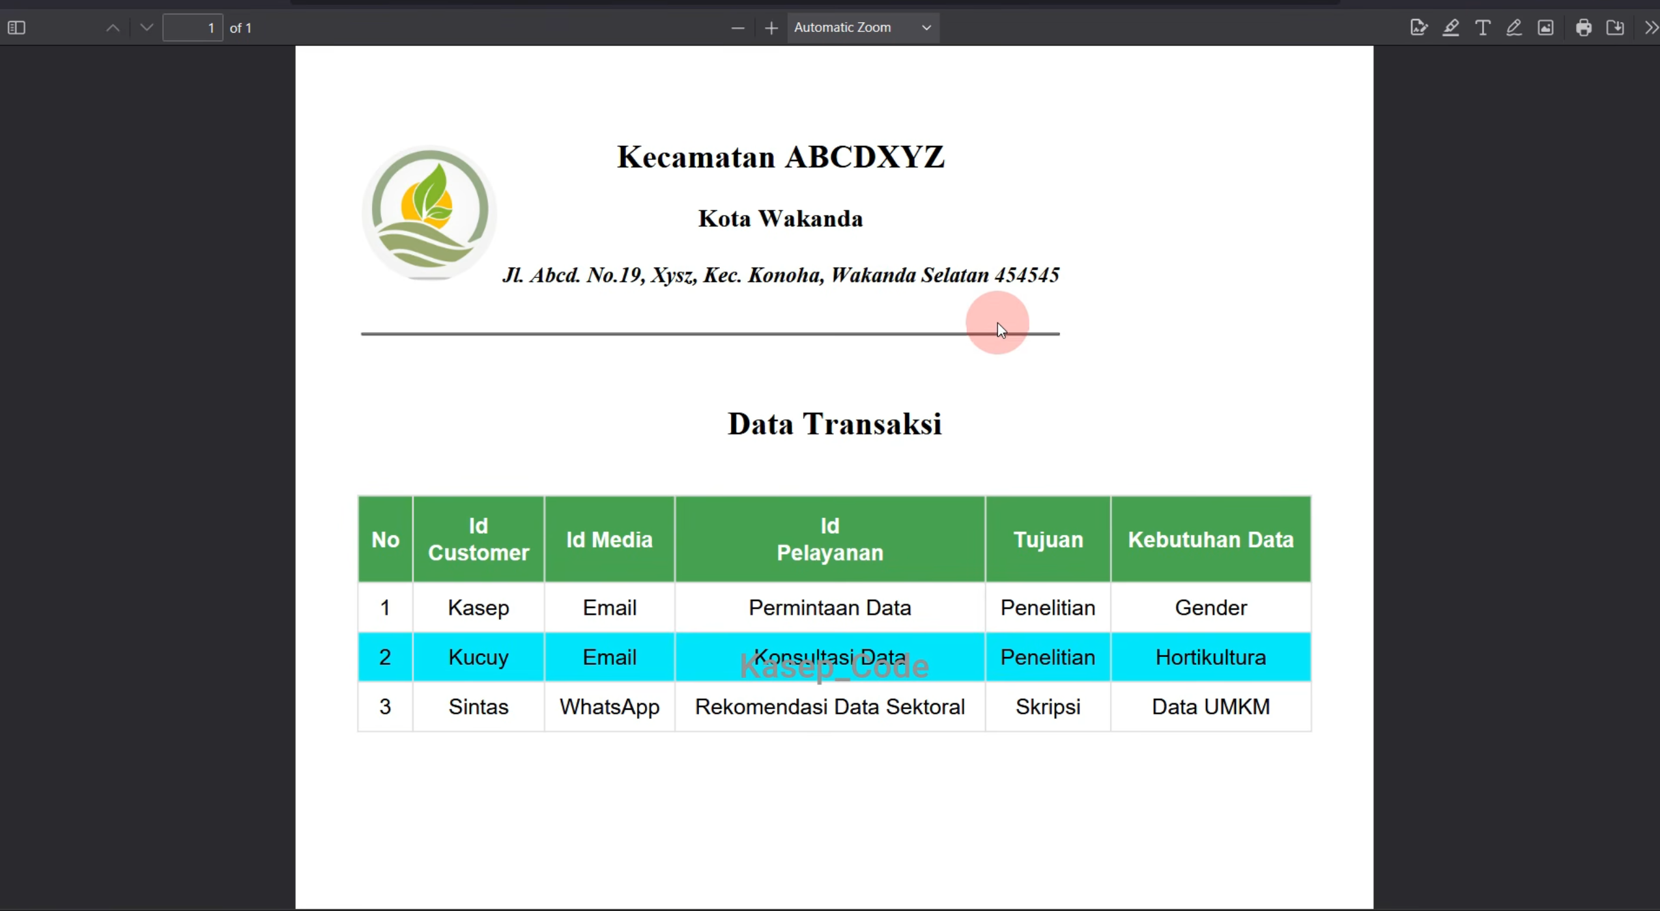Click the Email cell in Kasep row
The image size is (1660, 911).
[609, 608]
